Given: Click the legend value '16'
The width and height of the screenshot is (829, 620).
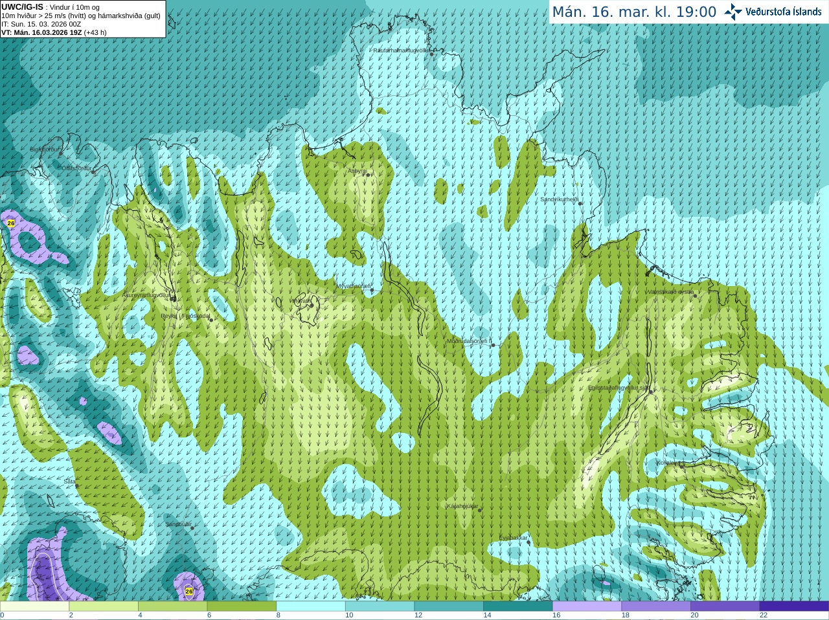Looking at the screenshot, I should coord(556,615).
